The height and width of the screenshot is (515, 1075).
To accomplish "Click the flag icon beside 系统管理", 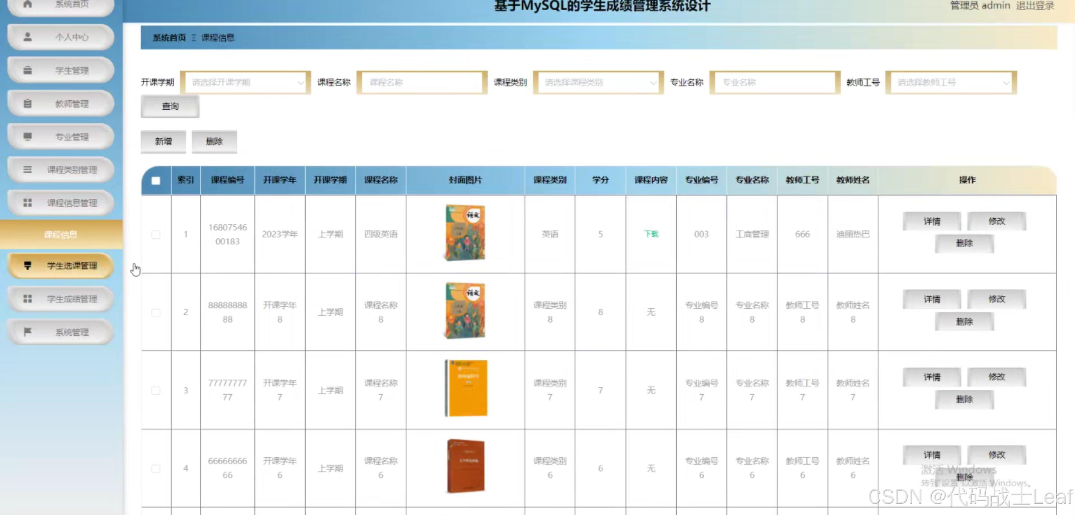I will click(27, 332).
